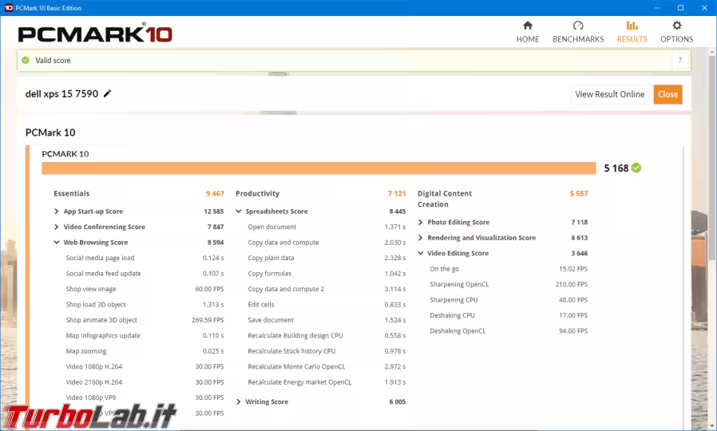The width and height of the screenshot is (717, 431).
Task: Select Open document row
Action: click(x=327, y=227)
